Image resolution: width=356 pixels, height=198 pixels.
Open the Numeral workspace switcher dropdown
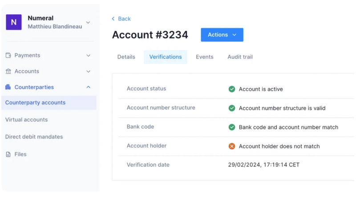(88, 23)
